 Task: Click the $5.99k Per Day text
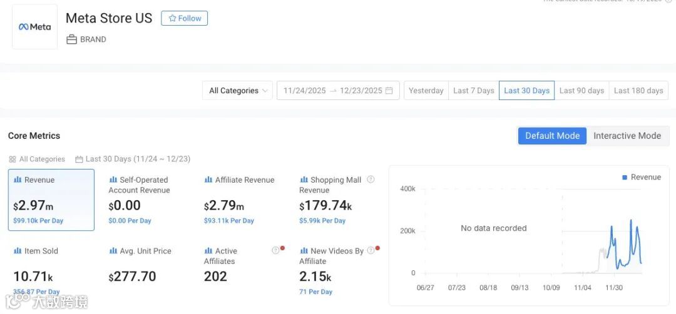(x=322, y=221)
